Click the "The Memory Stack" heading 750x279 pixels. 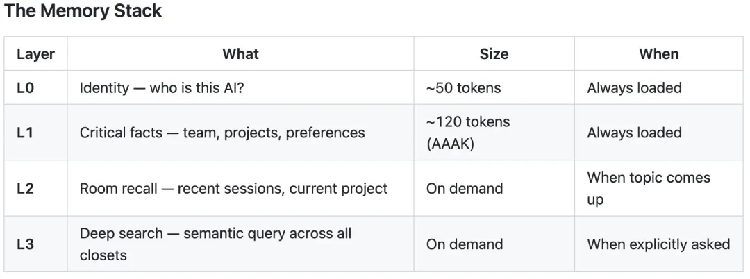pos(83,12)
